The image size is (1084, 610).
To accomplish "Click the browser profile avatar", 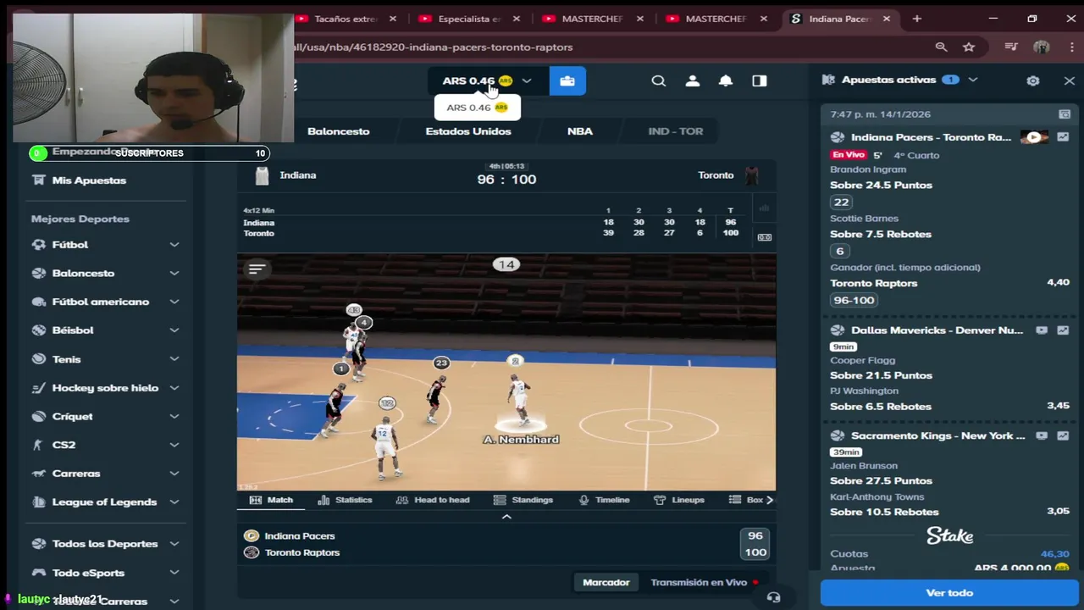I will [x=1042, y=47].
